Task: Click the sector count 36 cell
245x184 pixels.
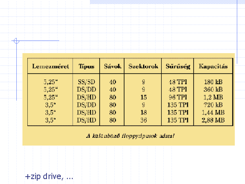Action: tap(143, 120)
